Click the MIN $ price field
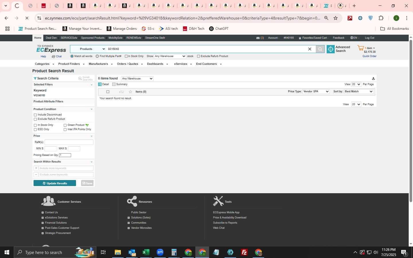Viewport: 413px width, 258px height. (51, 148)
